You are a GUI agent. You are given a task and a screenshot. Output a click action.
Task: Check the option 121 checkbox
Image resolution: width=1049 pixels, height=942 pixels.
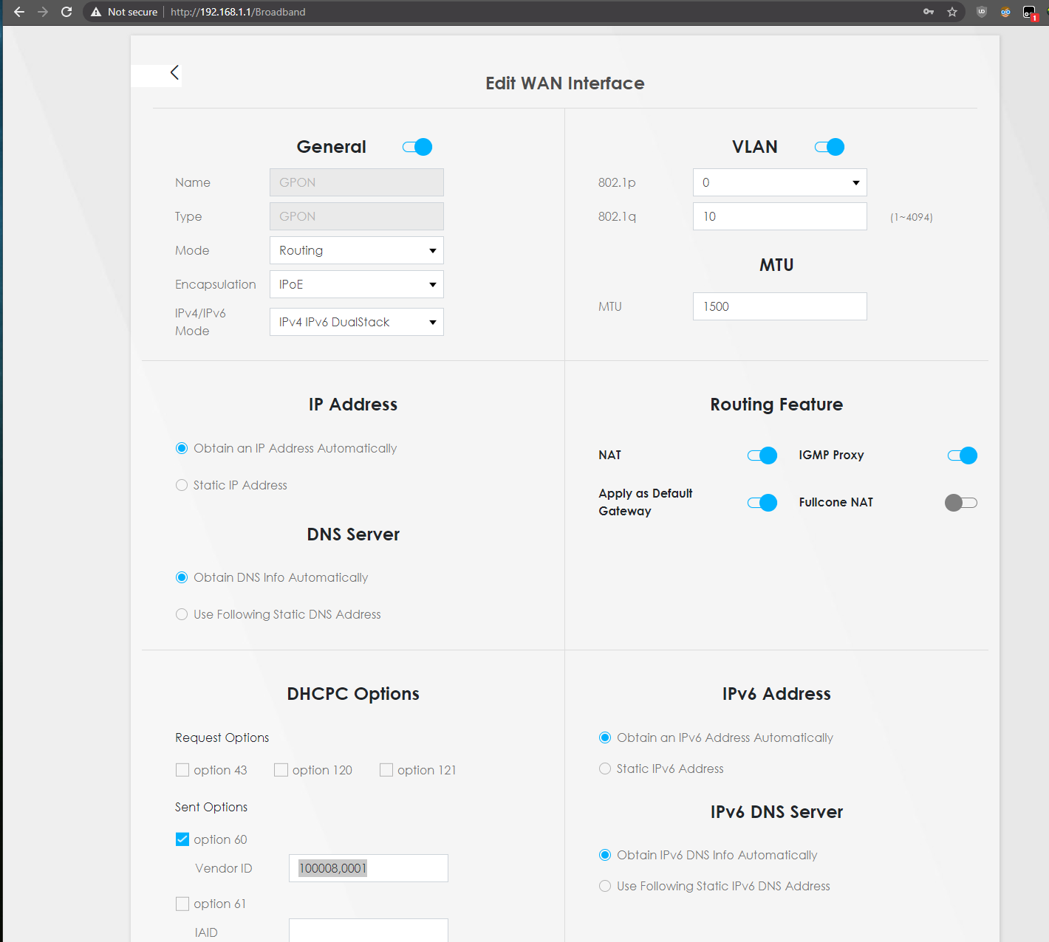(x=386, y=770)
